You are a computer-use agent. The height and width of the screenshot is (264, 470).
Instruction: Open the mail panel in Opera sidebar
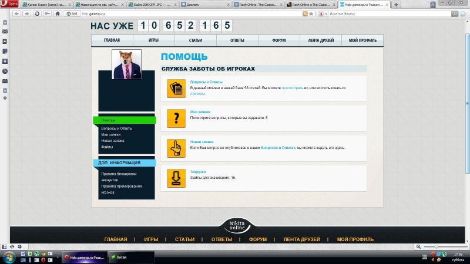[5, 31]
